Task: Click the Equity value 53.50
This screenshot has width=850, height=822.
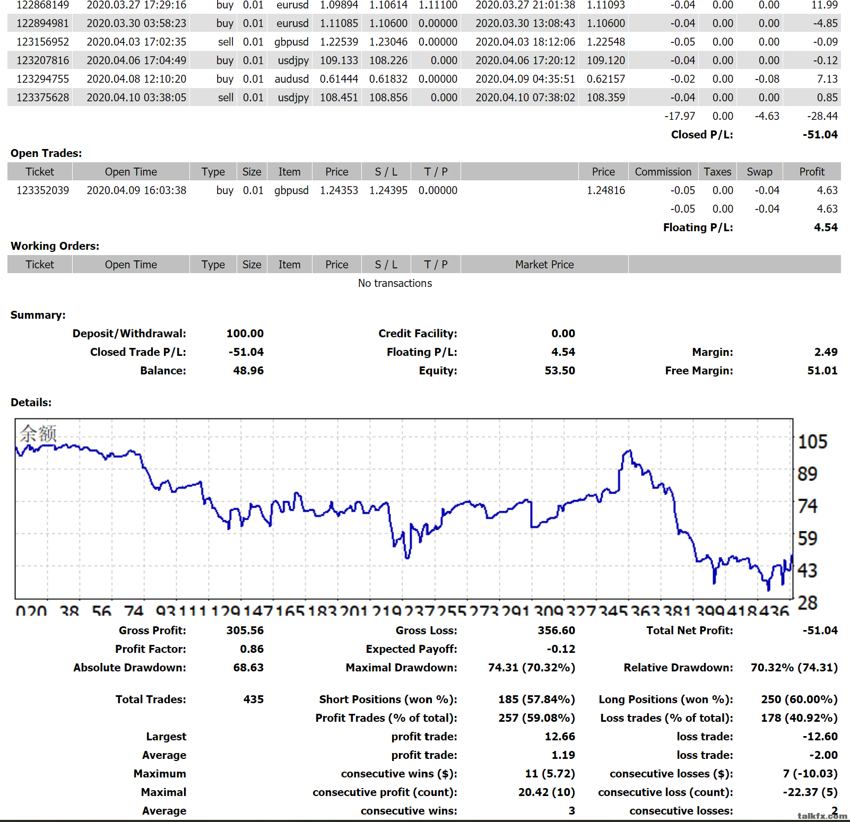Action: (560, 371)
